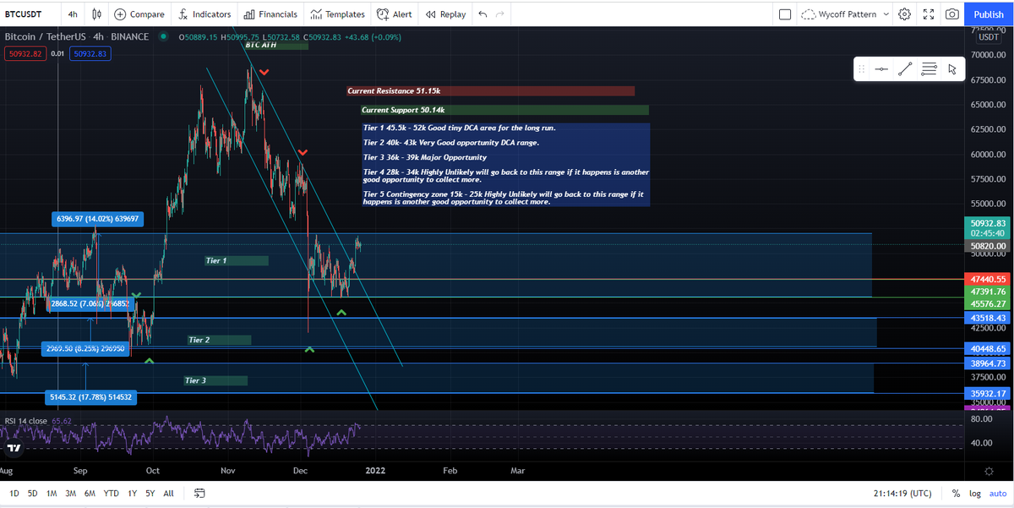Screen dimensions: 1014x508
Task: Select the Bitcoin / TetherUS chart legend title
Action: point(77,36)
